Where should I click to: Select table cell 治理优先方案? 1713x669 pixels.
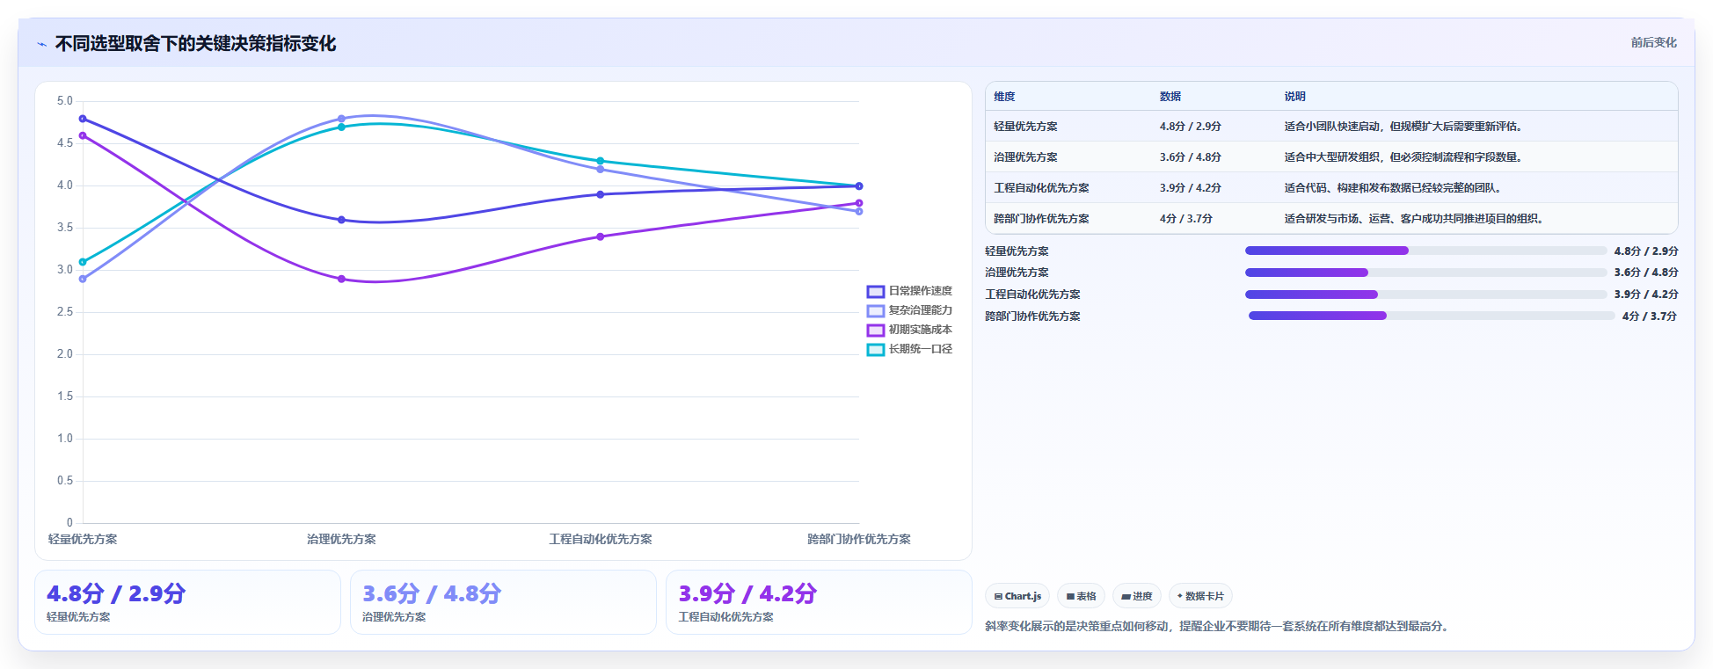tap(1025, 157)
